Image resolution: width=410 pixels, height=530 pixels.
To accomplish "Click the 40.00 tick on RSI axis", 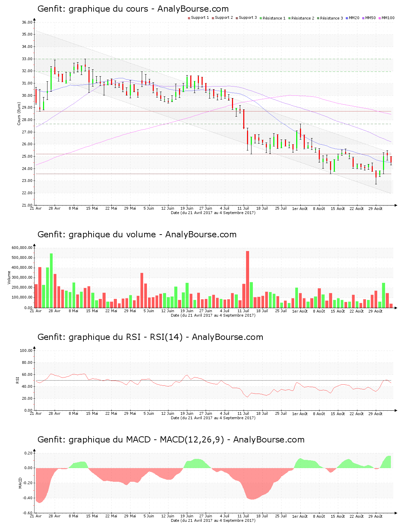I will coord(27,386).
